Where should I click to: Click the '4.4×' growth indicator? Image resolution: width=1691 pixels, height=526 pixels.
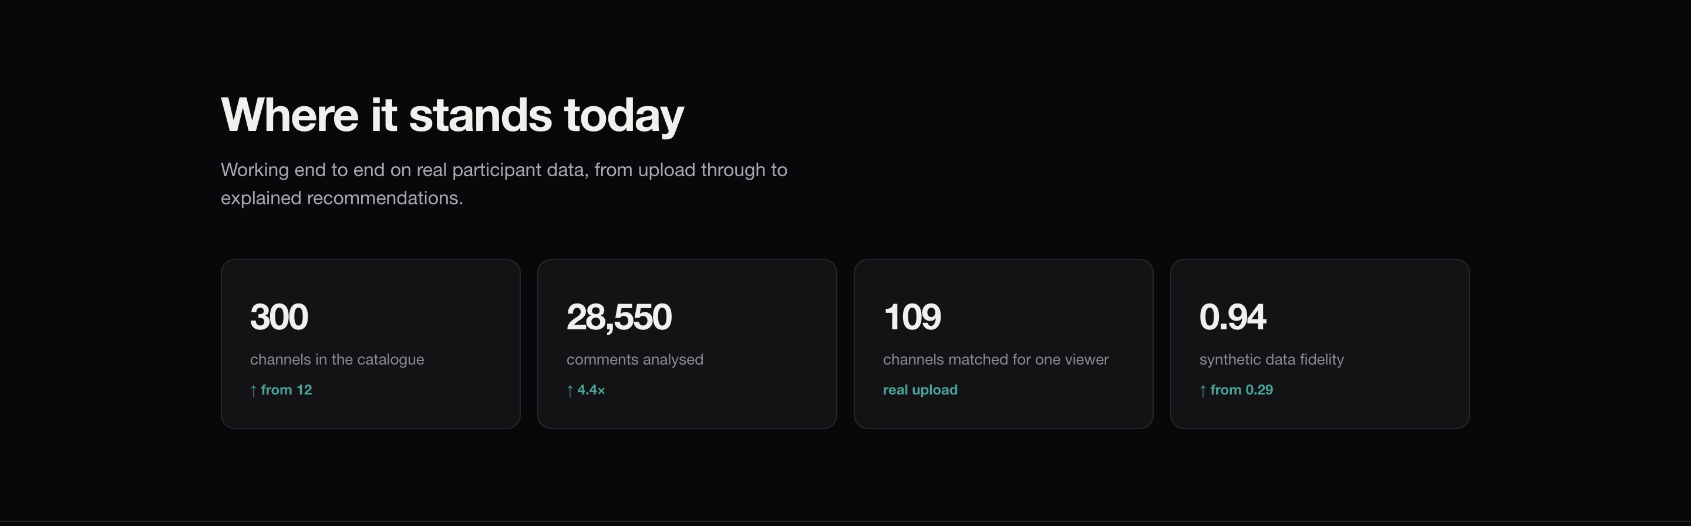tap(591, 389)
